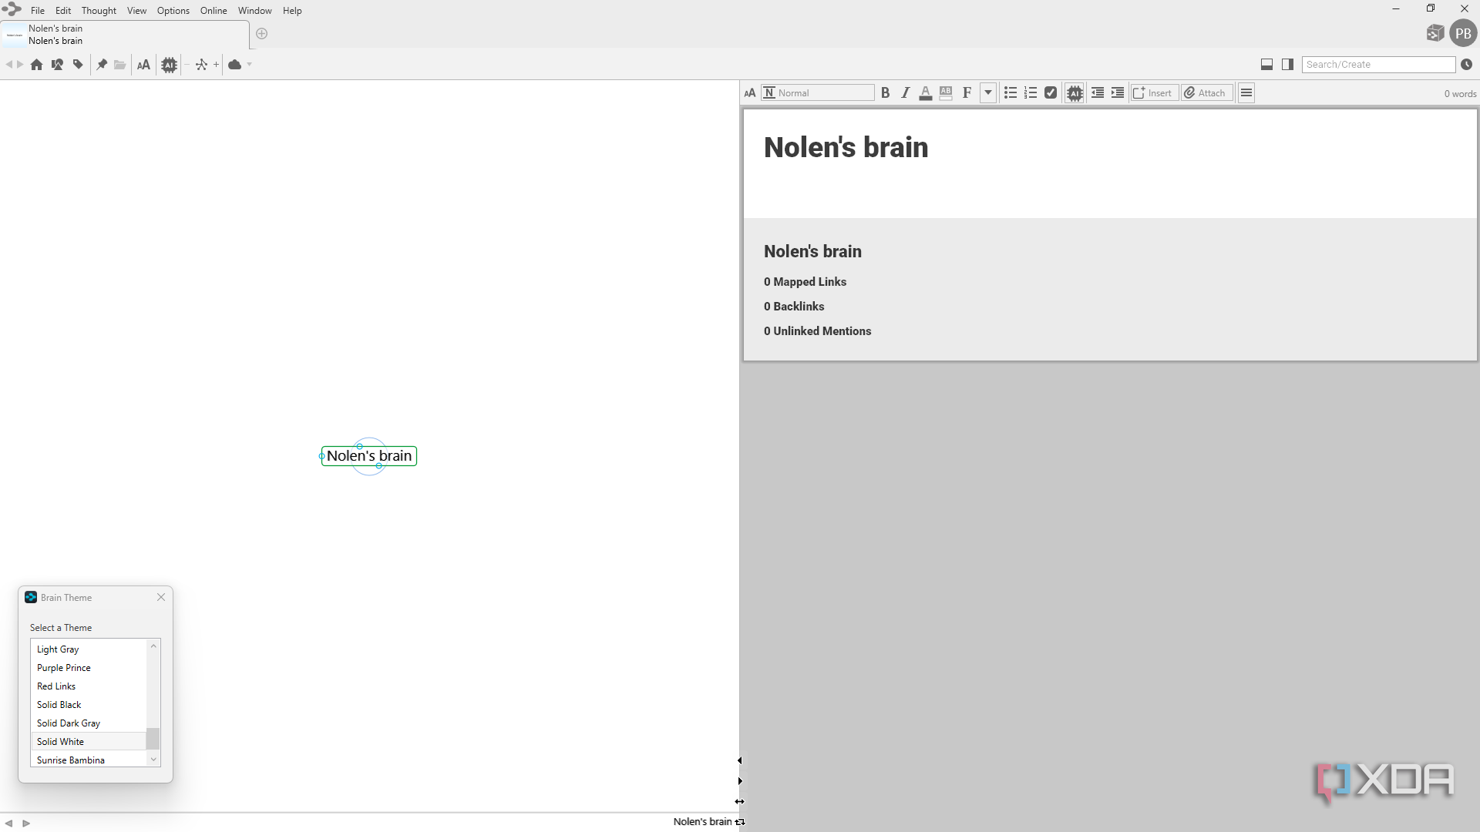This screenshot has height=832, width=1480.
Task: Expand the cloud sync dropdown arrow
Action: tap(250, 65)
